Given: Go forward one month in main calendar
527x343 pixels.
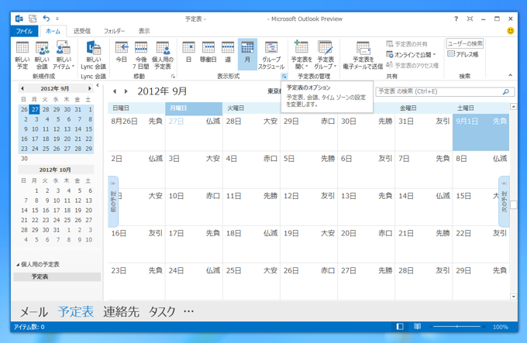Looking at the screenshot, I should (x=126, y=91).
